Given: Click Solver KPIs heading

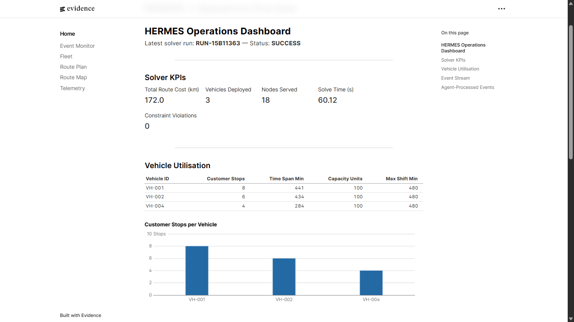Looking at the screenshot, I should pyautogui.click(x=165, y=78).
